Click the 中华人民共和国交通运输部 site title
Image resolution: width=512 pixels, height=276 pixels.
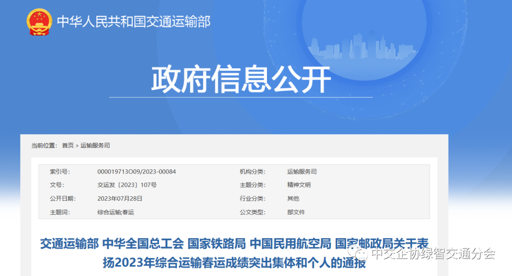(133, 22)
